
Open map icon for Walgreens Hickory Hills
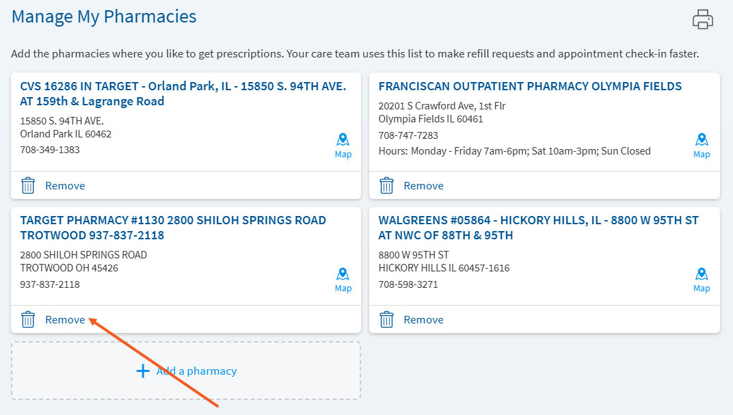pos(702,273)
